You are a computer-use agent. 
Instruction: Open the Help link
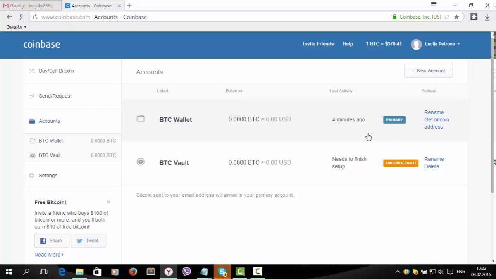tap(348, 44)
